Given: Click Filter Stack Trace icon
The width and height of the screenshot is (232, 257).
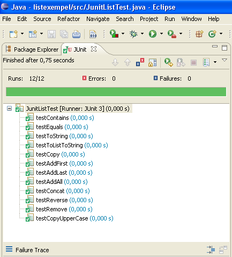Looking at the screenshot, I should click(x=211, y=249).
